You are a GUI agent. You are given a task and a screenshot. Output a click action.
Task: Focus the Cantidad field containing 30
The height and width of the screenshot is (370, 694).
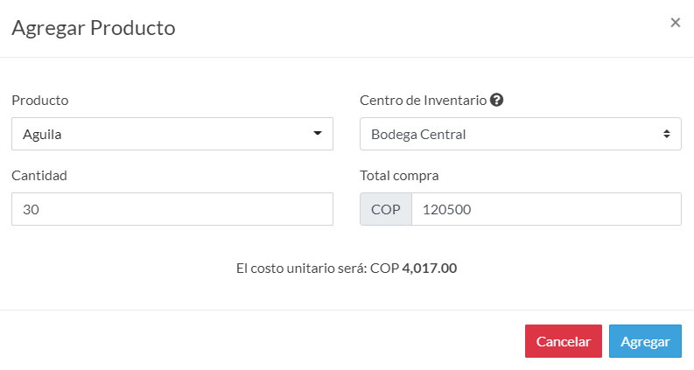(172, 209)
